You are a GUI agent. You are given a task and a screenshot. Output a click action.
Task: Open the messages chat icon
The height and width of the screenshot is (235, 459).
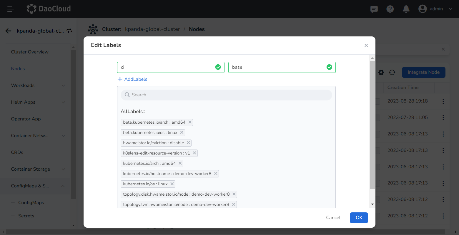(x=374, y=9)
